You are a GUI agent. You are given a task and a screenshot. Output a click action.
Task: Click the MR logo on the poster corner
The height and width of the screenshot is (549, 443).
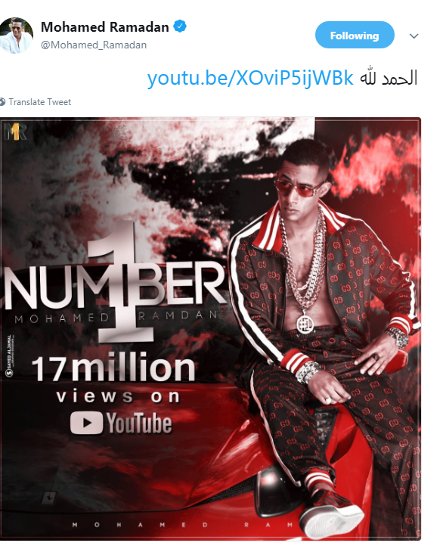[x=15, y=131]
